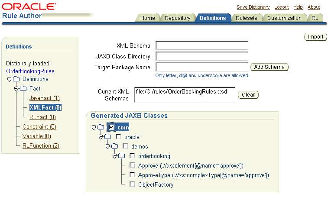Click the Import button
The image size is (328, 197).
[x=315, y=37]
